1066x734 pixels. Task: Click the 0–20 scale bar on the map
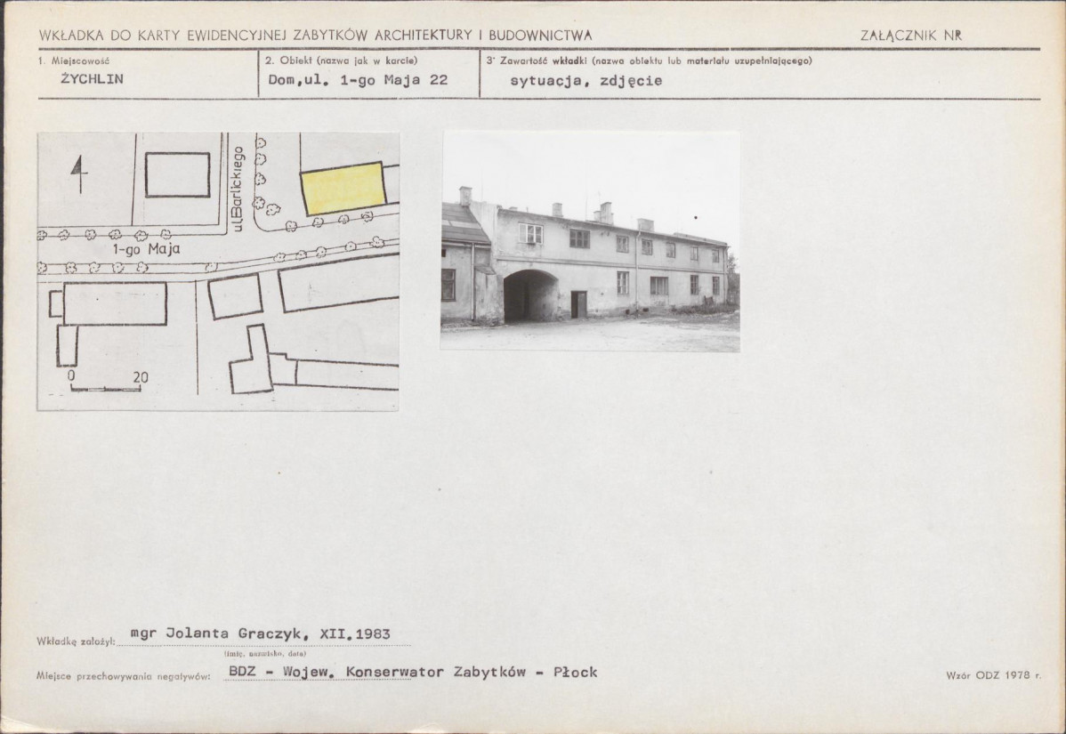coord(105,382)
